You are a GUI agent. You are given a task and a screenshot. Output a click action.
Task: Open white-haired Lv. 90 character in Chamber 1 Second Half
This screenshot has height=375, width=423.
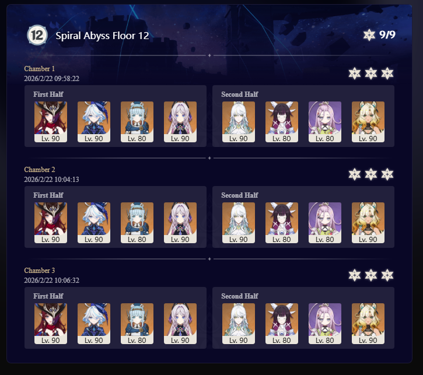(239, 122)
